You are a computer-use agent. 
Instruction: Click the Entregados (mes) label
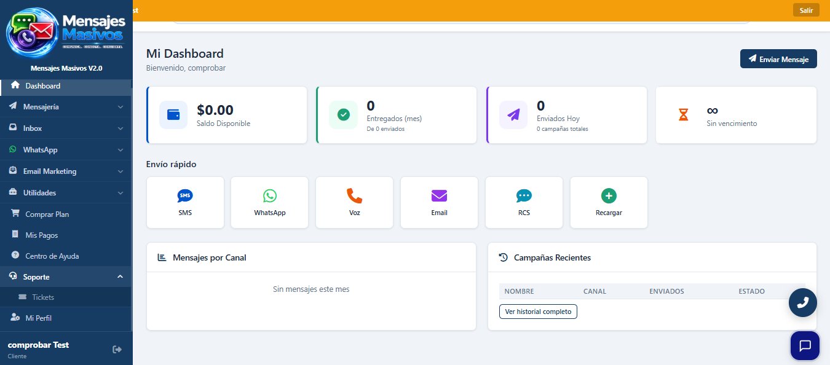[394, 119]
